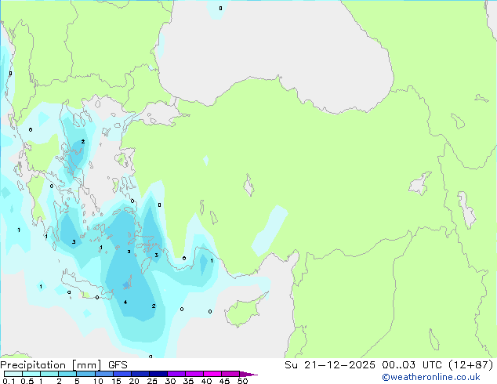Click the '30' legend scale label
This screenshot has height=384, width=497.
(170, 381)
